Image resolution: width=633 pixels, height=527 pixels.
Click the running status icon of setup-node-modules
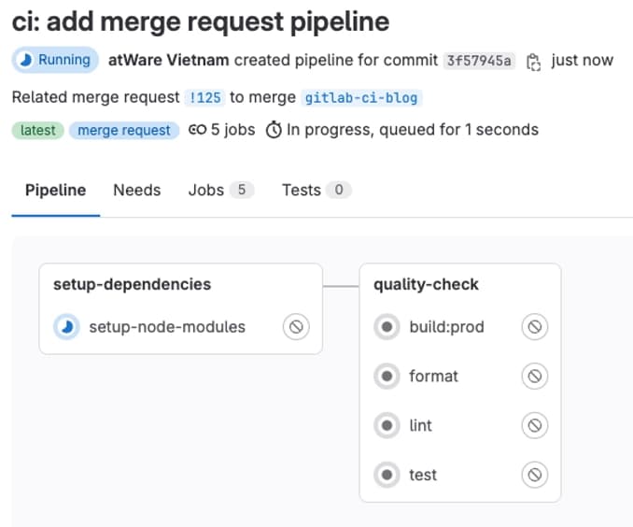66,327
